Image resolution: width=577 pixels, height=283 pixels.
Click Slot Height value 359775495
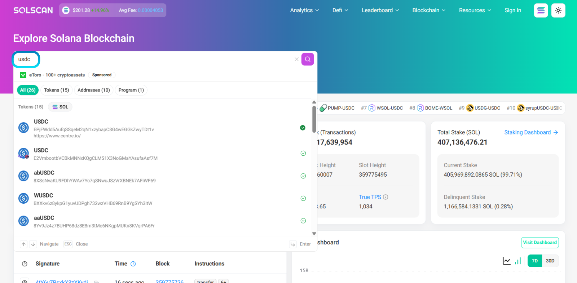(373, 175)
